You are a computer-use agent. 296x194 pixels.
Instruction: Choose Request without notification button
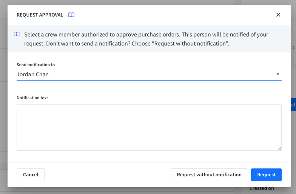click(209, 175)
